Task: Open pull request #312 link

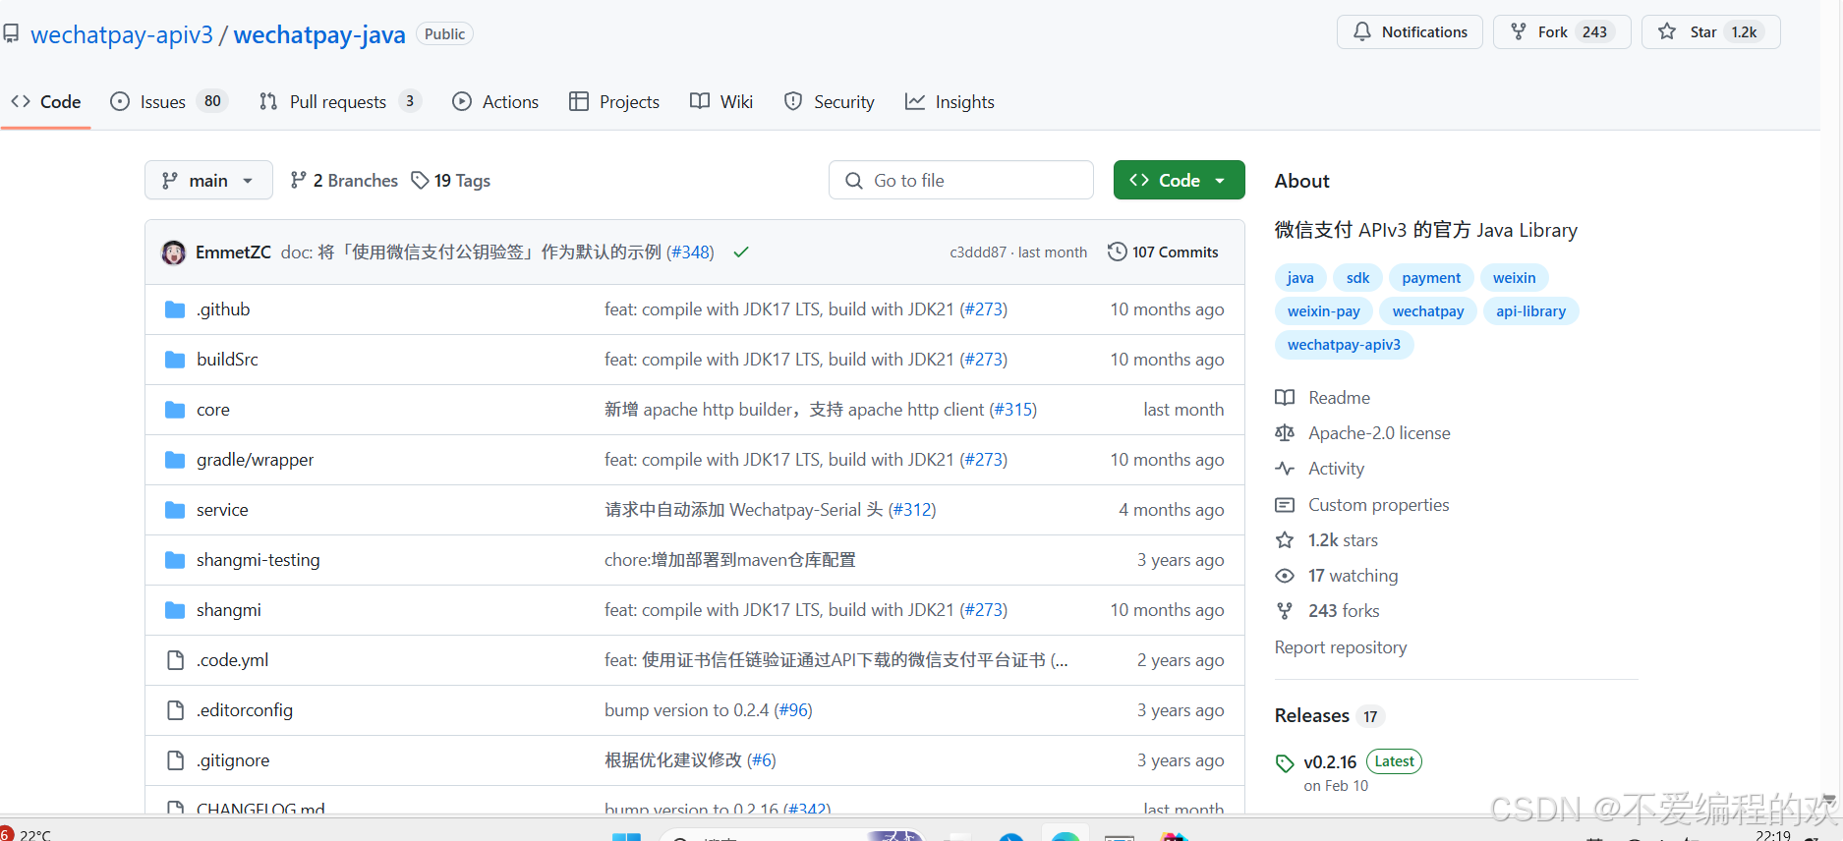Action: (x=912, y=510)
